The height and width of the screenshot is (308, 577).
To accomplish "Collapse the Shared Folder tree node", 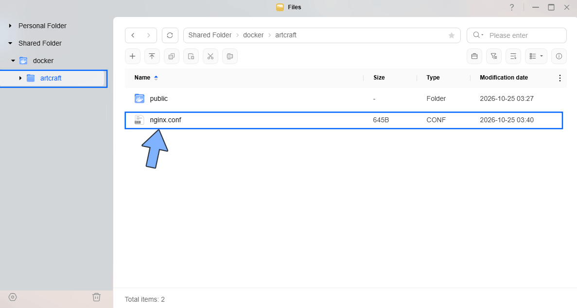I will [x=10, y=43].
